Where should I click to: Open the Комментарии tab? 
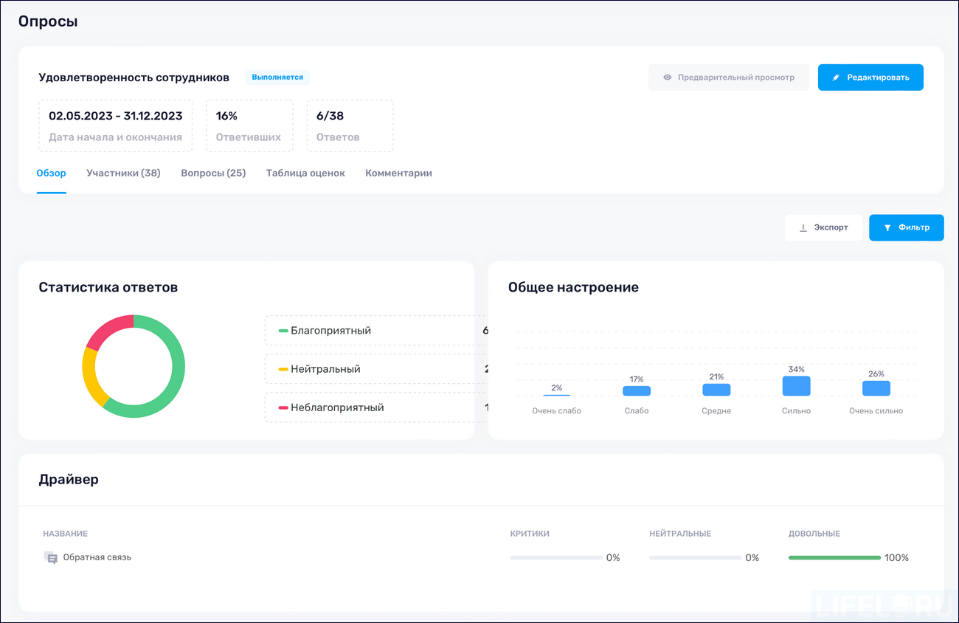click(398, 173)
